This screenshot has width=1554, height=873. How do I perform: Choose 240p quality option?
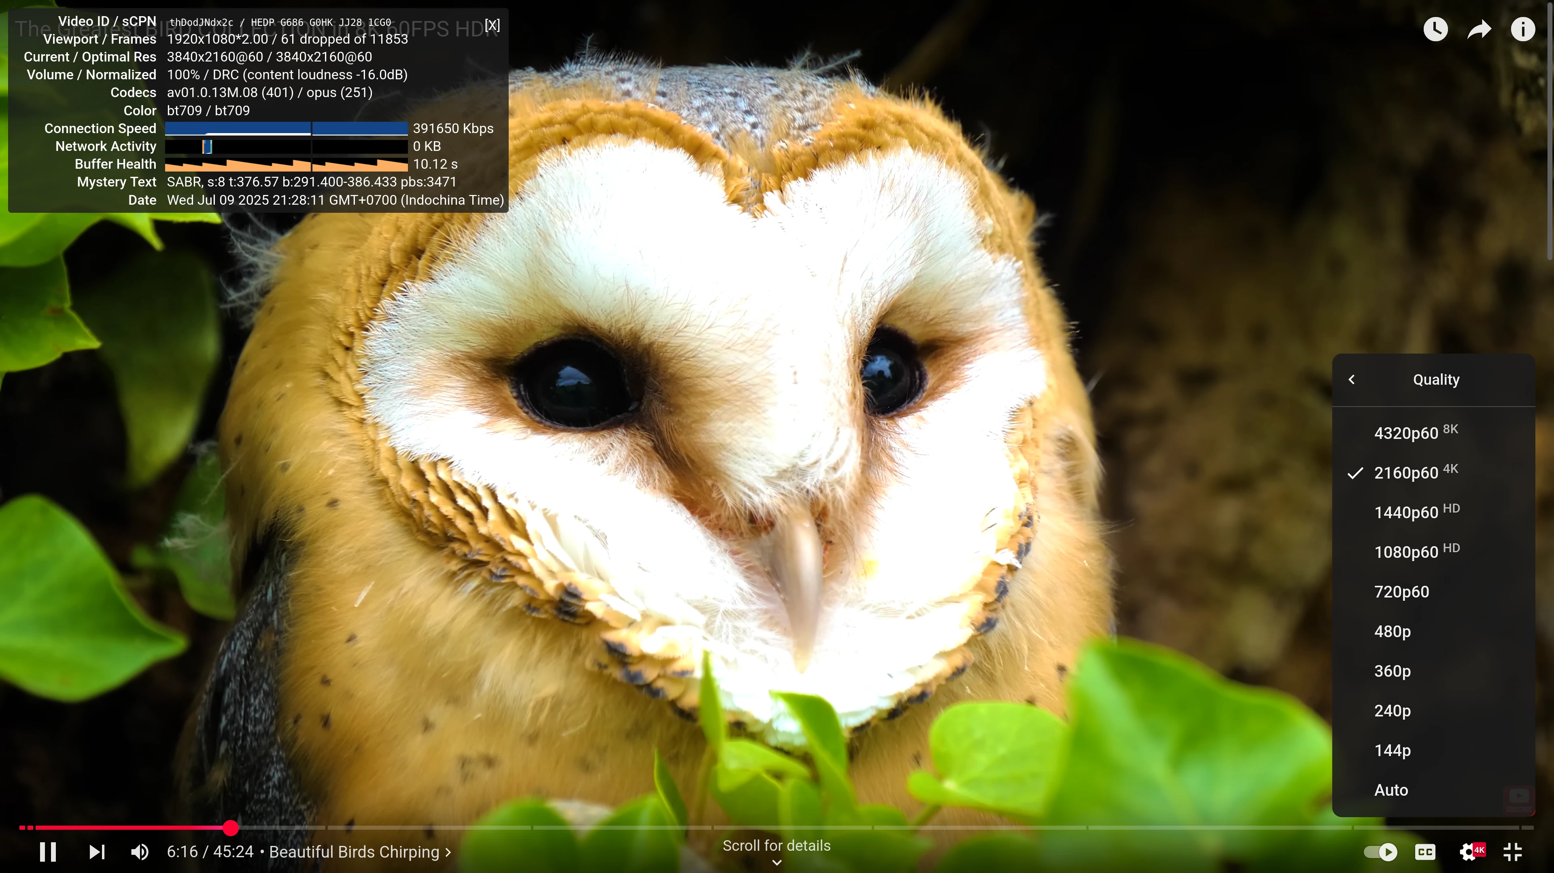coord(1433,711)
